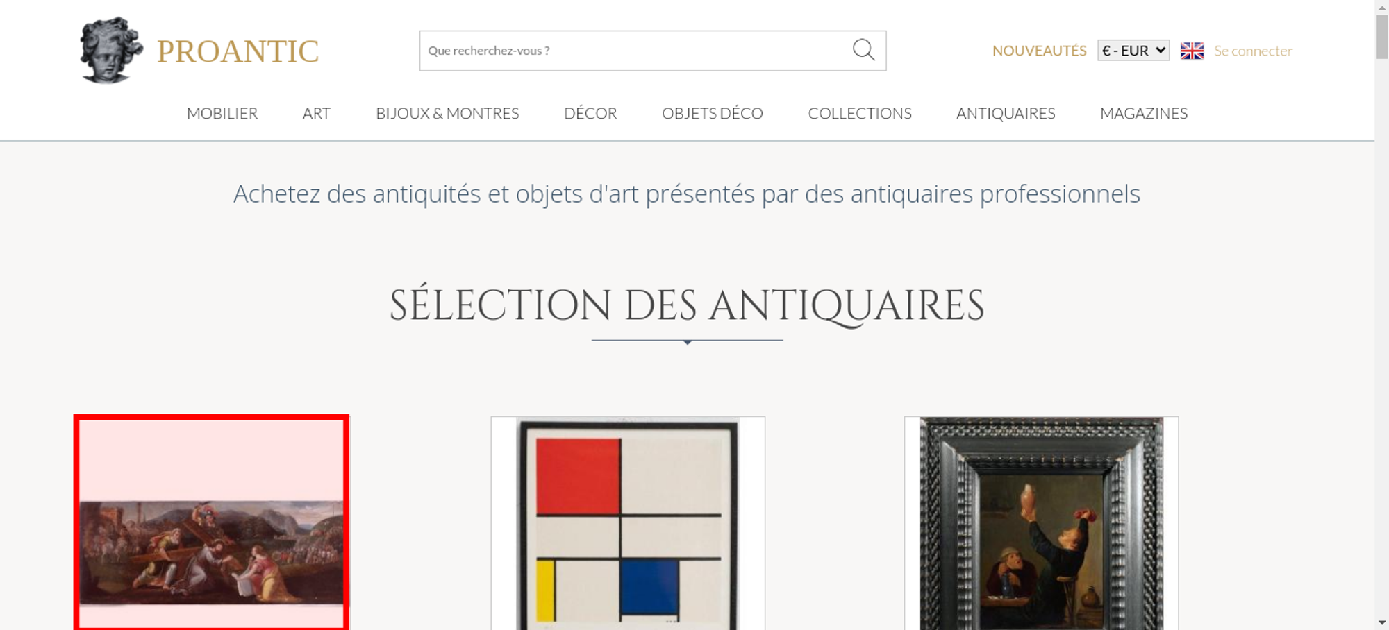
Task: Open the € - EUR currency dropdown
Action: (x=1133, y=51)
